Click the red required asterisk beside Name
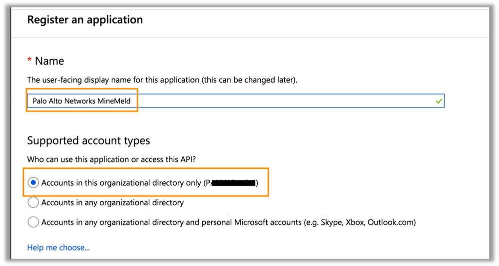 (29, 61)
